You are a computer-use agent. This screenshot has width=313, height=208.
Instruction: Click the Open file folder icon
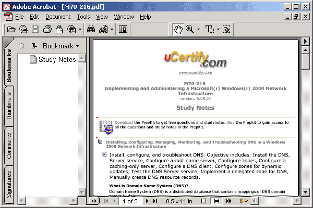point(11,30)
